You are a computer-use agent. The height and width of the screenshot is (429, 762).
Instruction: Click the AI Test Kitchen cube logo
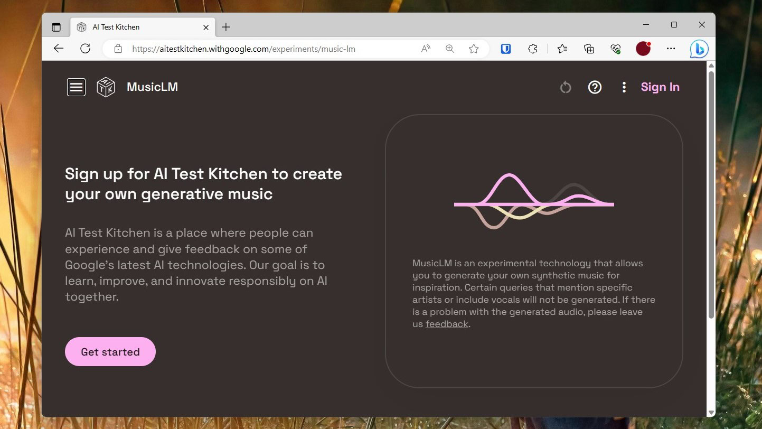click(106, 87)
